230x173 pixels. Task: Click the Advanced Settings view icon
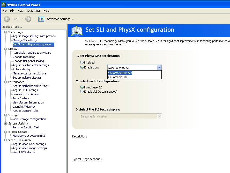coord(41,19)
